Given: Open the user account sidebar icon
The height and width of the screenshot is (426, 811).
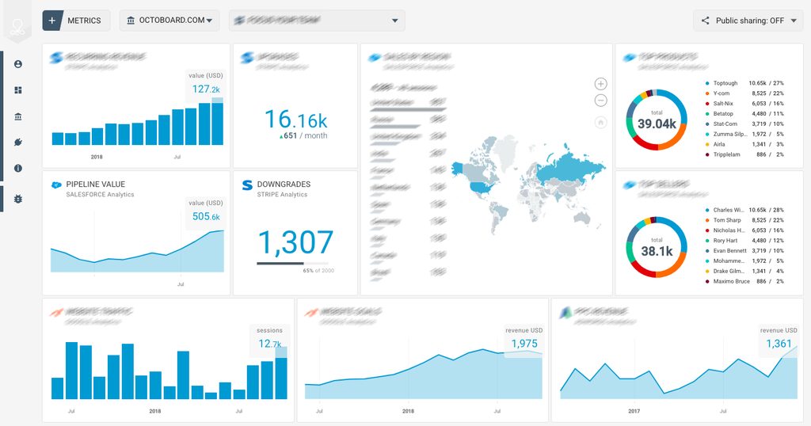Looking at the screenshot, I should pyautogui.click(x=18, y=64).
